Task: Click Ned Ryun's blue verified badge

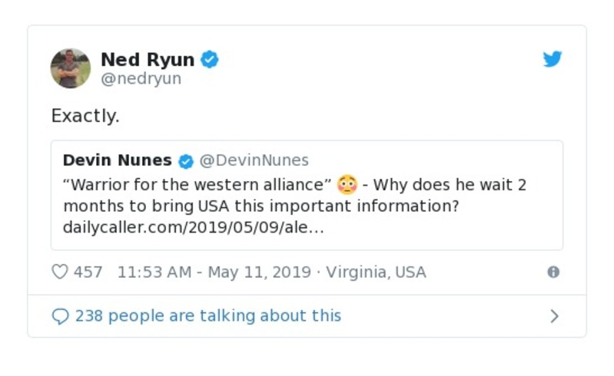Action: coord(210,59)
